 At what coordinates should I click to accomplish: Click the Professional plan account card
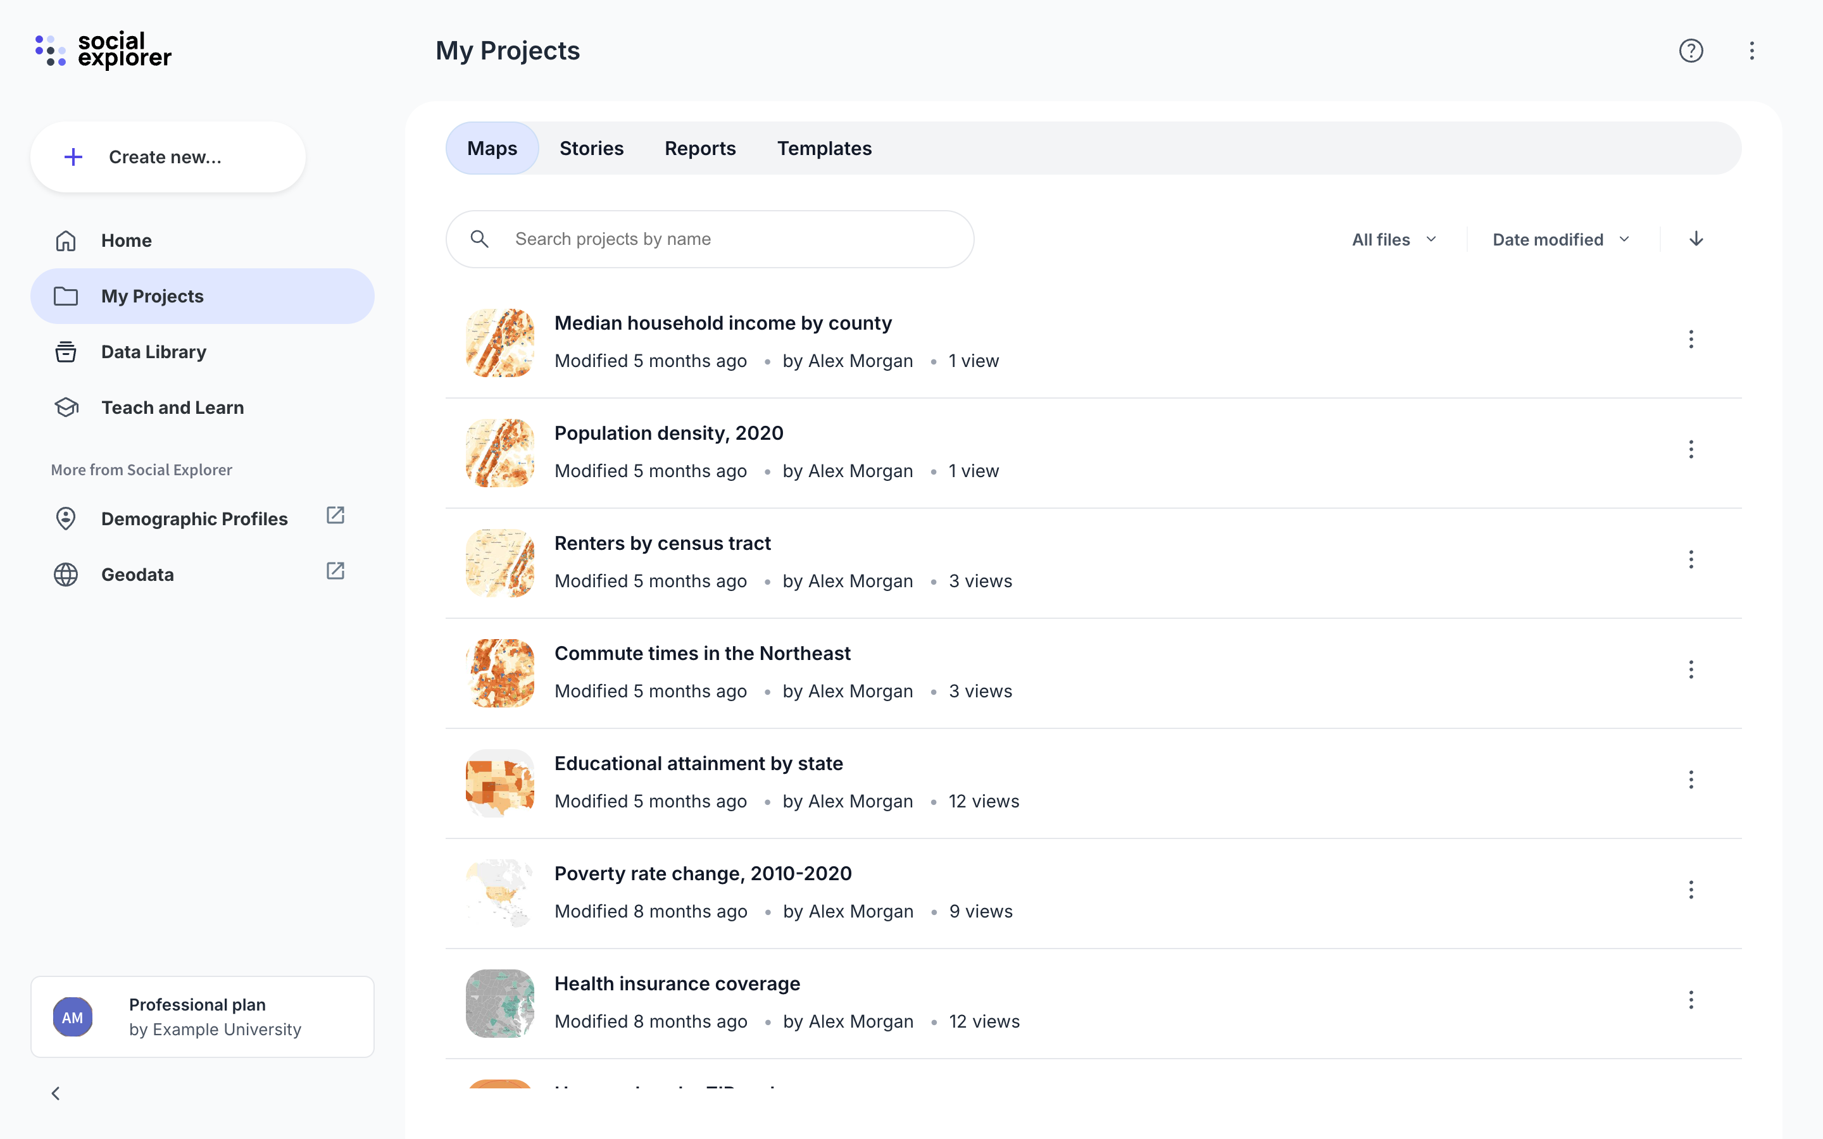point(203,1017)
